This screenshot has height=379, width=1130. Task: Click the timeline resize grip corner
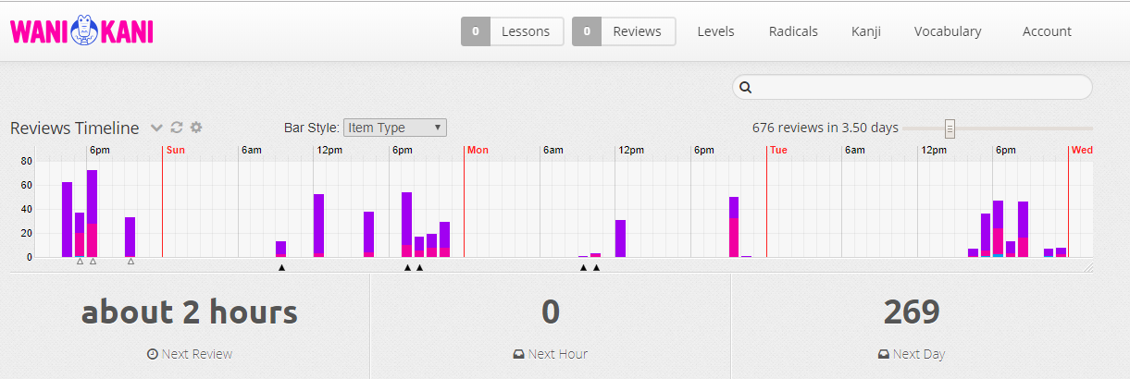click(1088, 266)
